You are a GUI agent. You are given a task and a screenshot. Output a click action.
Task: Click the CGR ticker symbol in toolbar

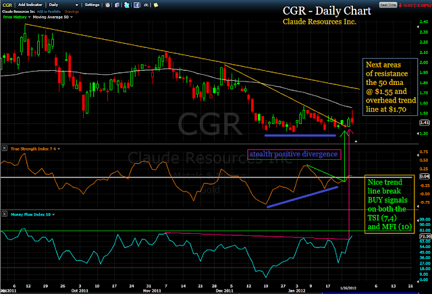pos(7,5)
